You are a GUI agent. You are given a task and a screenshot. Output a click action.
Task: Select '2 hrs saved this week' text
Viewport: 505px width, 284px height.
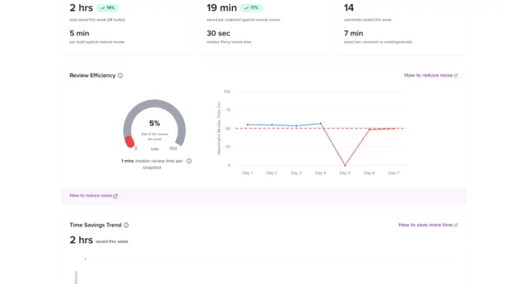tap(99, 240)
